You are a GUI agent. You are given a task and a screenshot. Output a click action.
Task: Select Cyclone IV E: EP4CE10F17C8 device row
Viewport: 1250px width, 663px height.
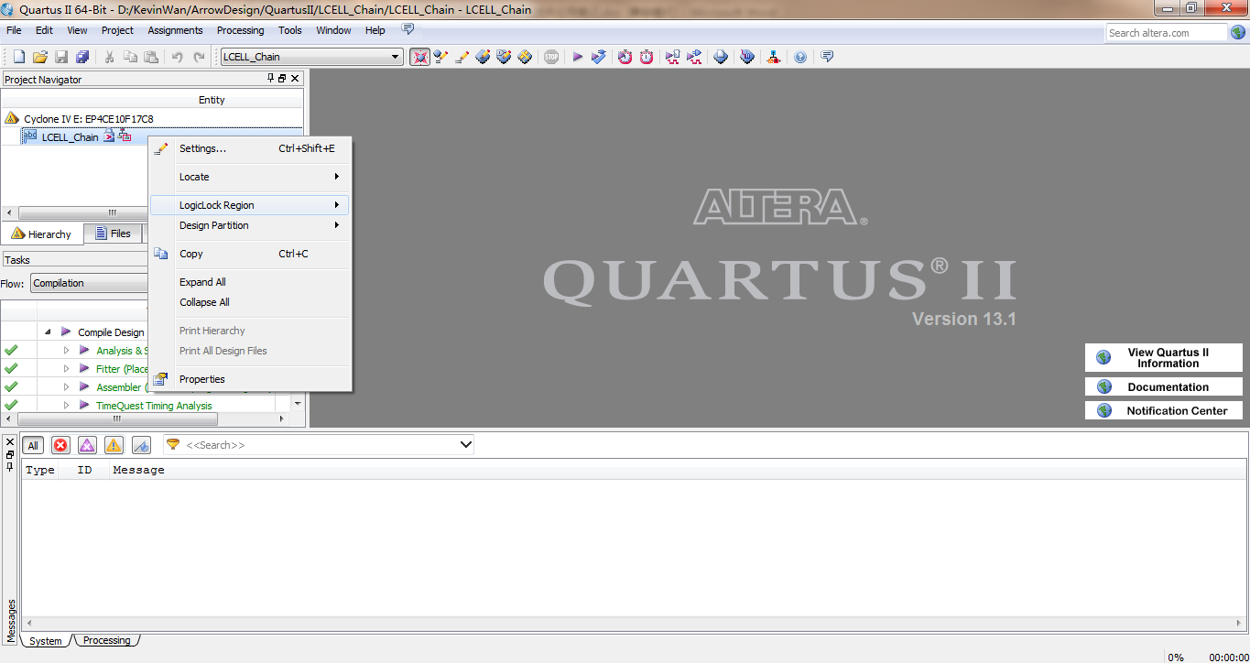(89, 119)
